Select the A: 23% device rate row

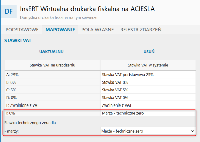(100, 75)
